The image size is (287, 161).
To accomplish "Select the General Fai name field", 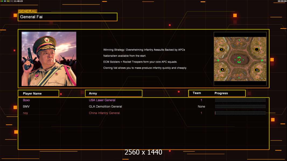I will tap(68, 17).
